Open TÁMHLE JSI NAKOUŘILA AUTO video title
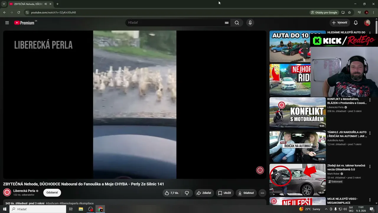Viewport: 378px width, 213px height. 347,134
